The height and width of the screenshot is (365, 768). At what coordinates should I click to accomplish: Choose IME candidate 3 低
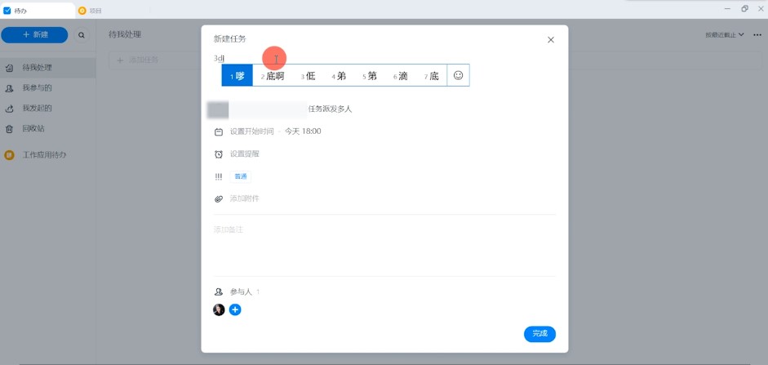pyautogui.click(x=308, y=76)
